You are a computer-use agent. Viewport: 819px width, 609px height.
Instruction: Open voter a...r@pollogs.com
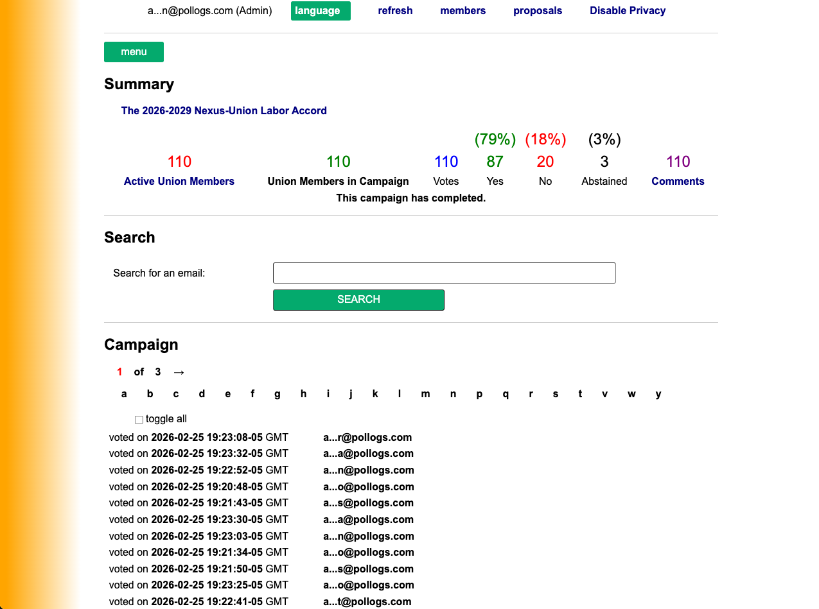[367, 437]
